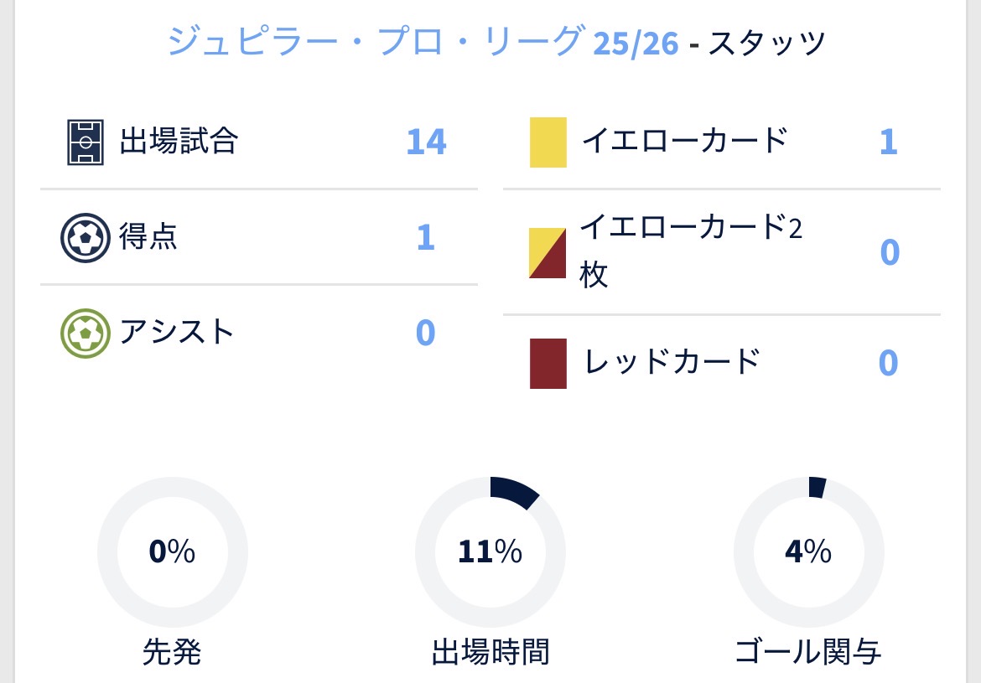Click the yellow card count 1
Screen dimensions: 981x683
pyautogui.click(x=889, y=142)
